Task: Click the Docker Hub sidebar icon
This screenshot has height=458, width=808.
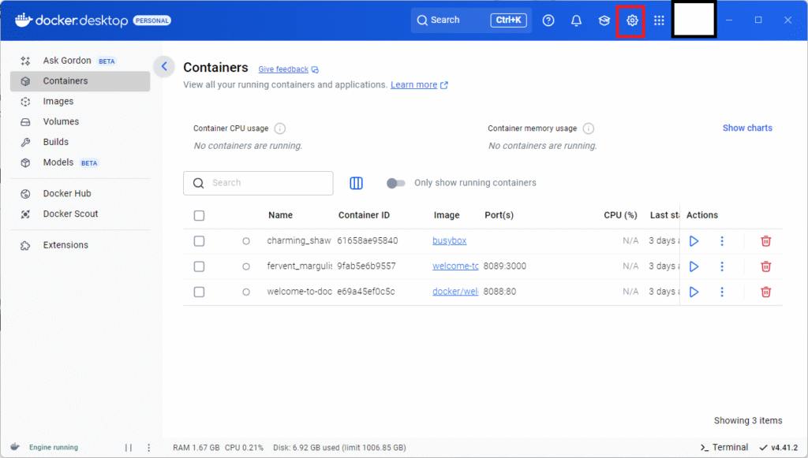Action: pyautogui.click(x=25, y=194)
